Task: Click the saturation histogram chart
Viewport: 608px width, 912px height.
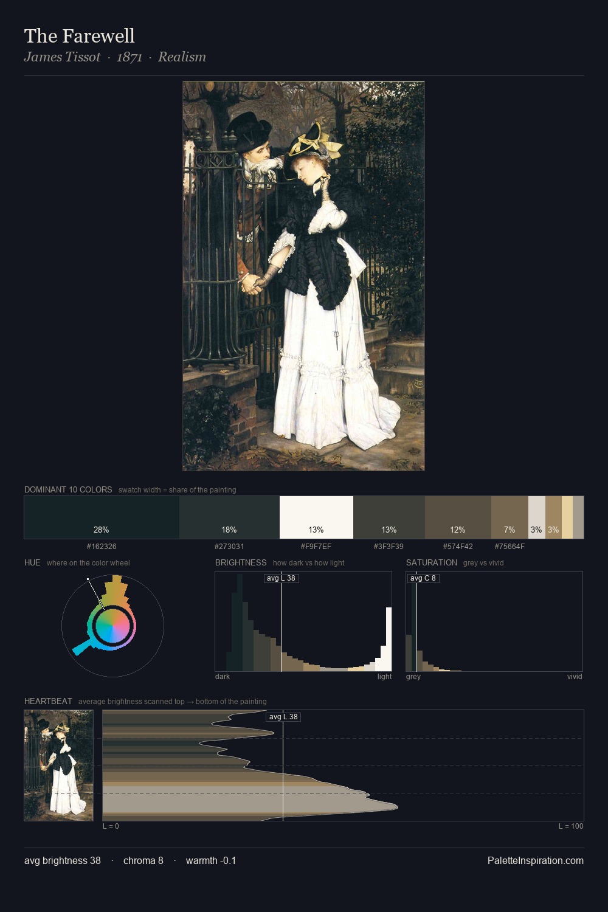Action: 494,621
